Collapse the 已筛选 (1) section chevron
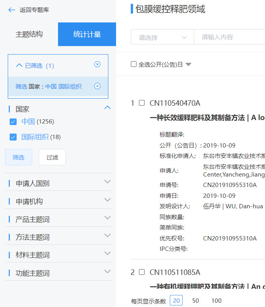The height and width of the screenshot is (307, 265). pyautogui.click(x=19, y=65)
